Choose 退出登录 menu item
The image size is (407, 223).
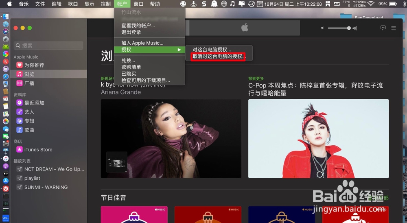[149, 32]
